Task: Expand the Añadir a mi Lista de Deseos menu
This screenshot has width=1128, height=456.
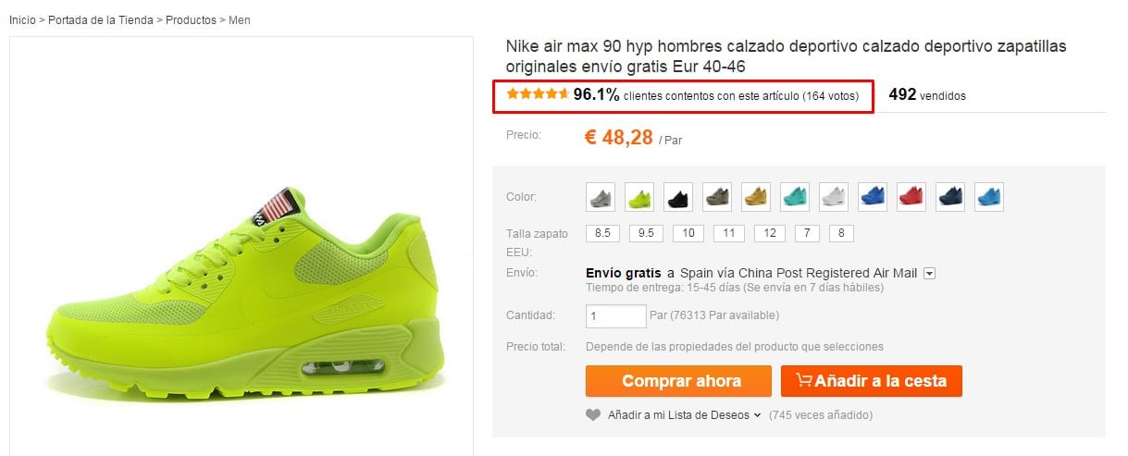Action: (684, 415)
